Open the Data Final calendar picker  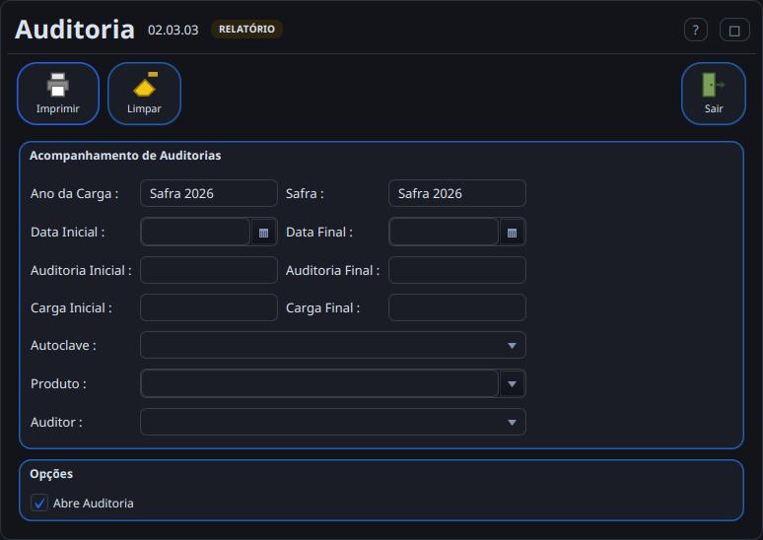512,232
